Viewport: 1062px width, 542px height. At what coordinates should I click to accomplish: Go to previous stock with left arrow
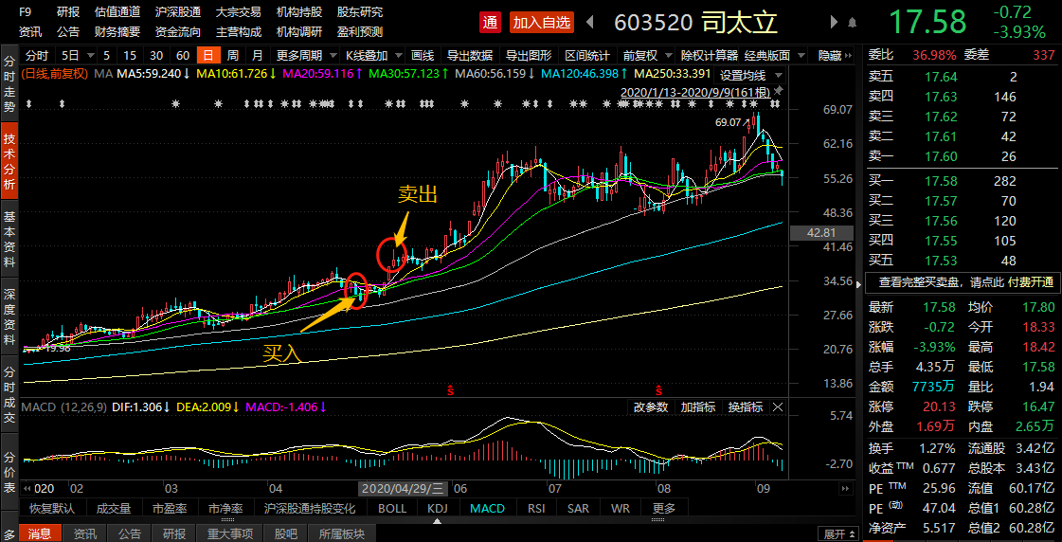(x=589, y=22)
